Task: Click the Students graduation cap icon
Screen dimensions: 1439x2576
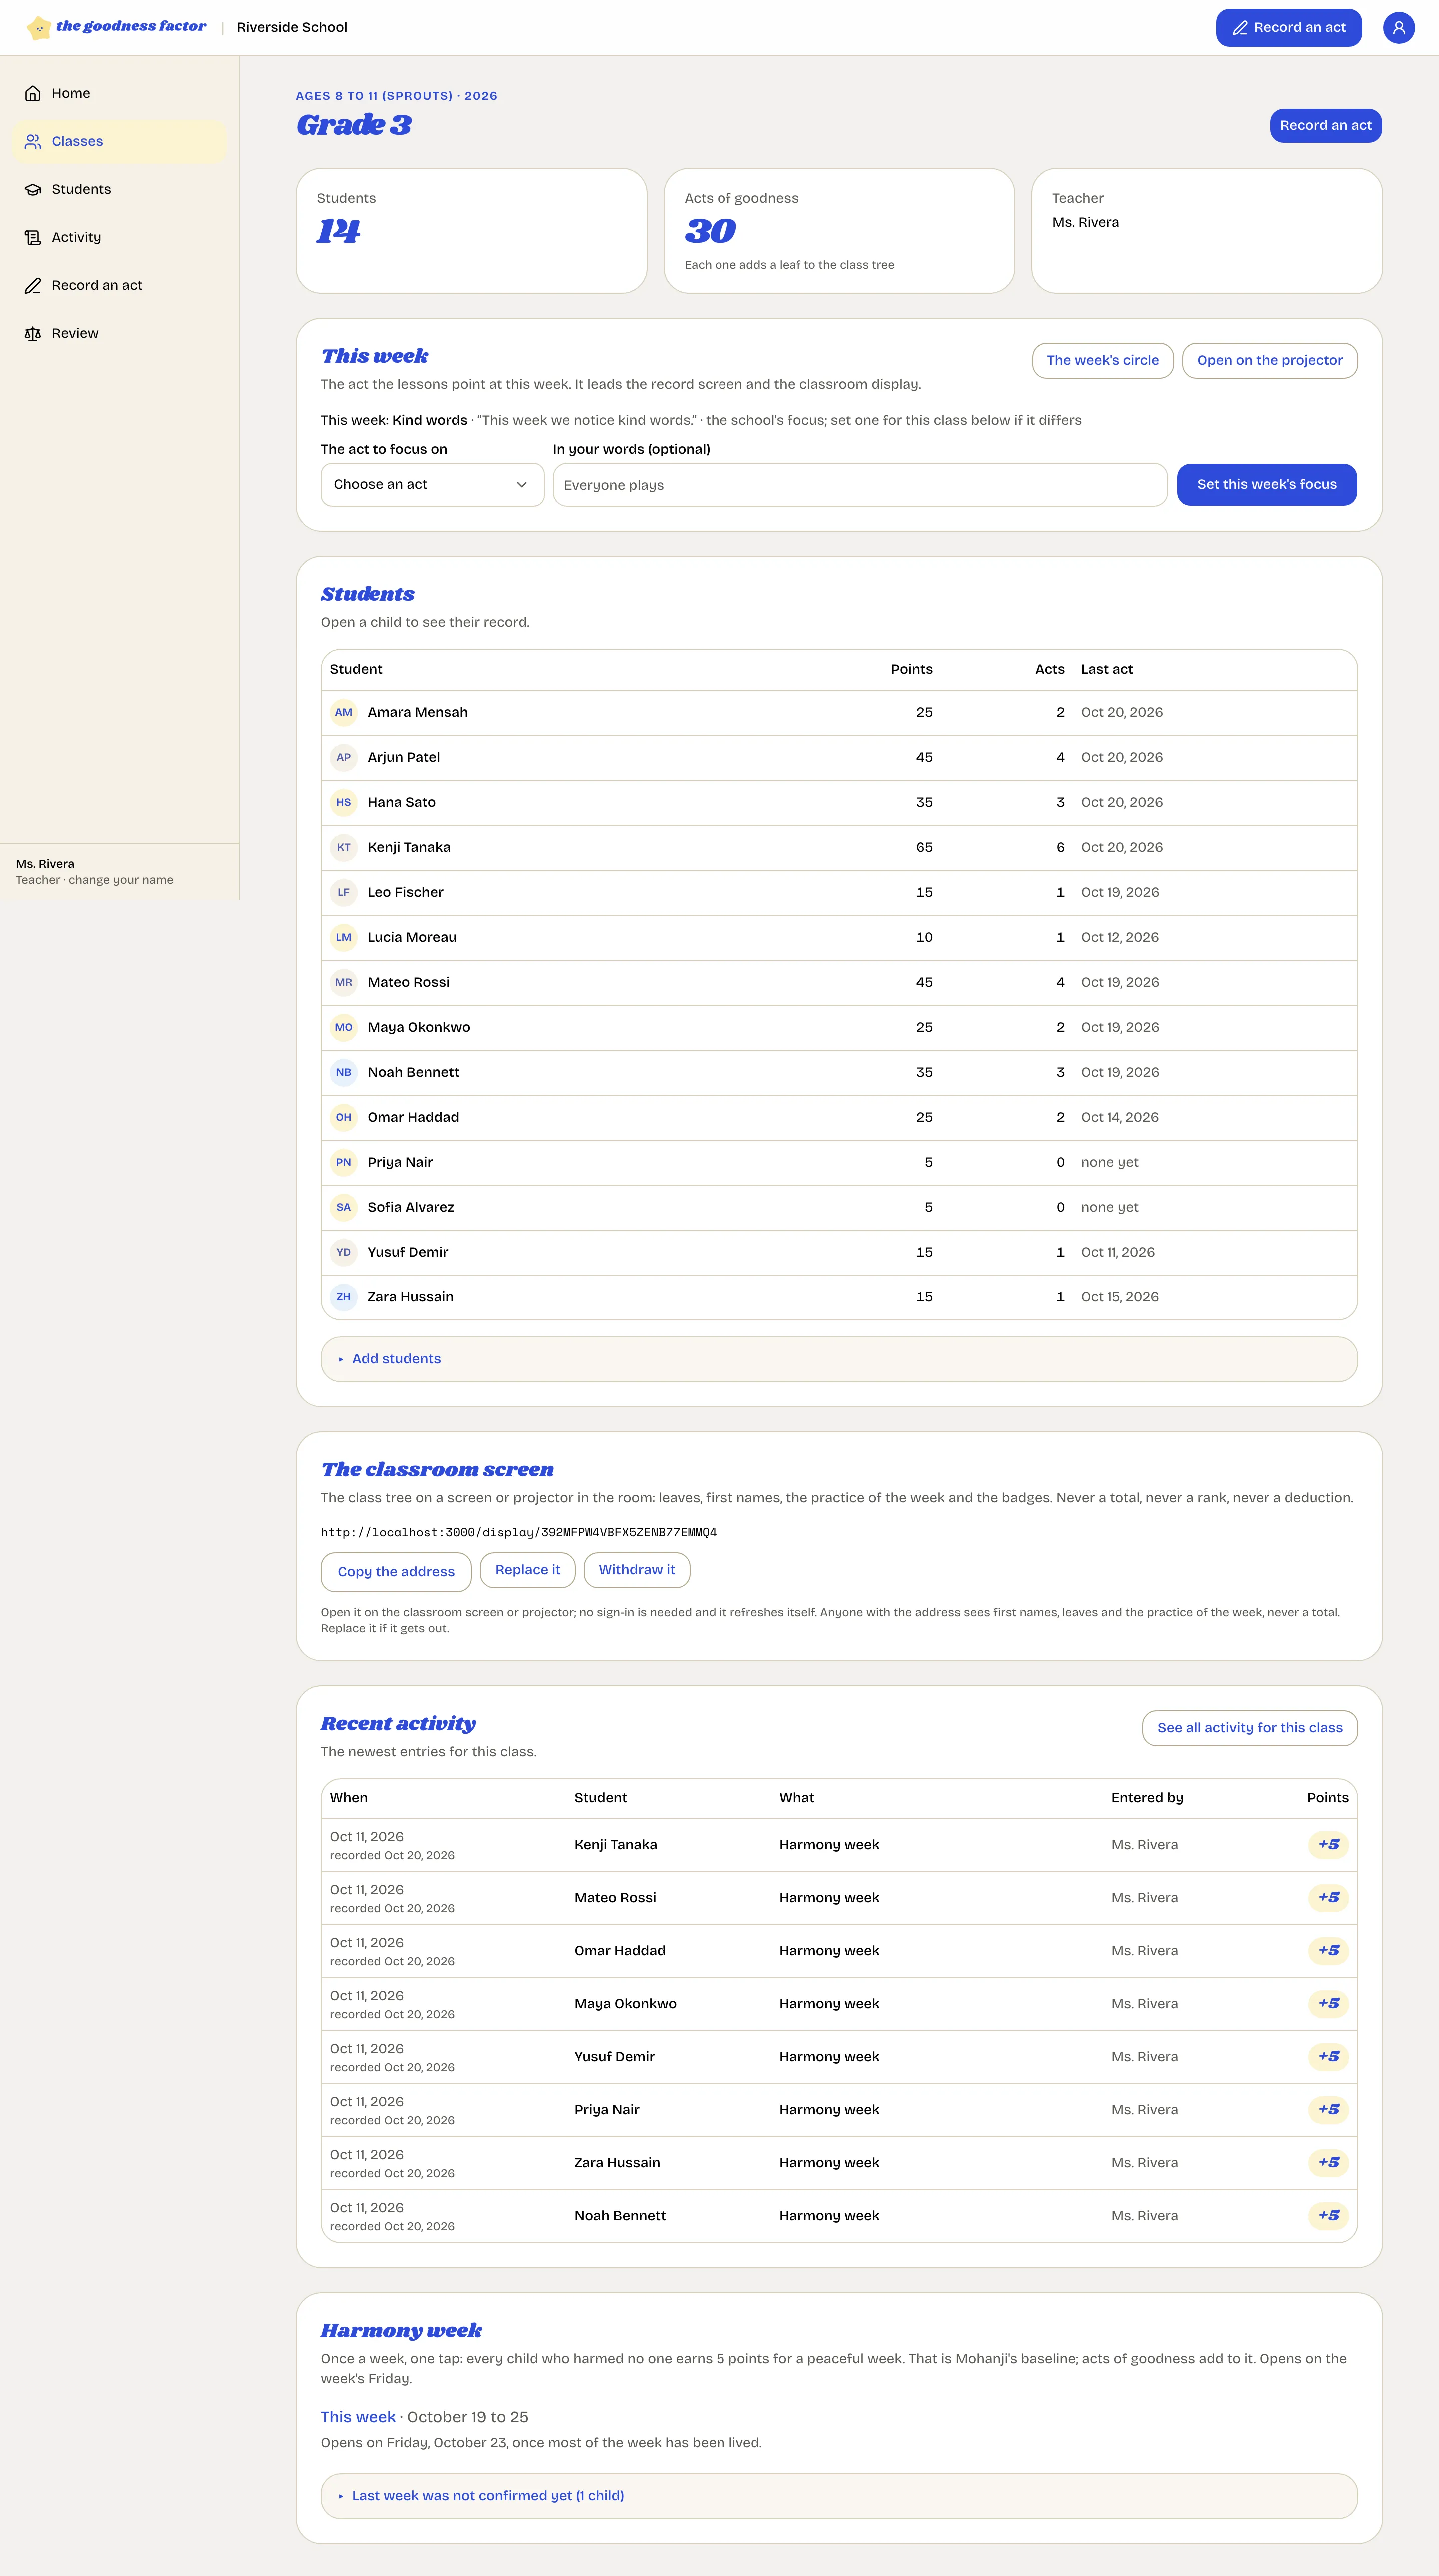Action: pos(33,190)
